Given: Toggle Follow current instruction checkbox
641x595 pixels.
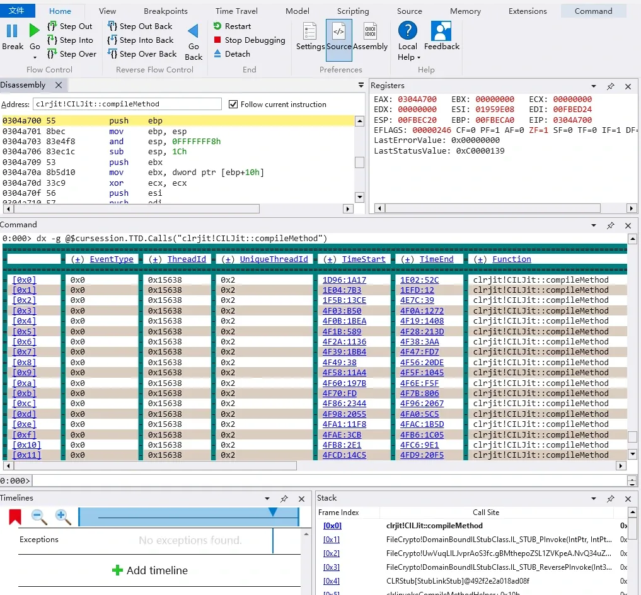Looking at the screenshot, I should (x=233, y=104).
